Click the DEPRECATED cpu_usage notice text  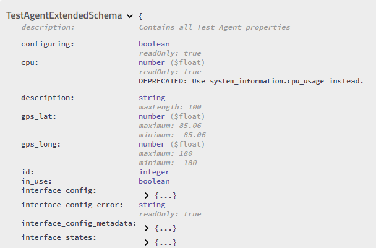pyautogui.click(x=250, y=81)
